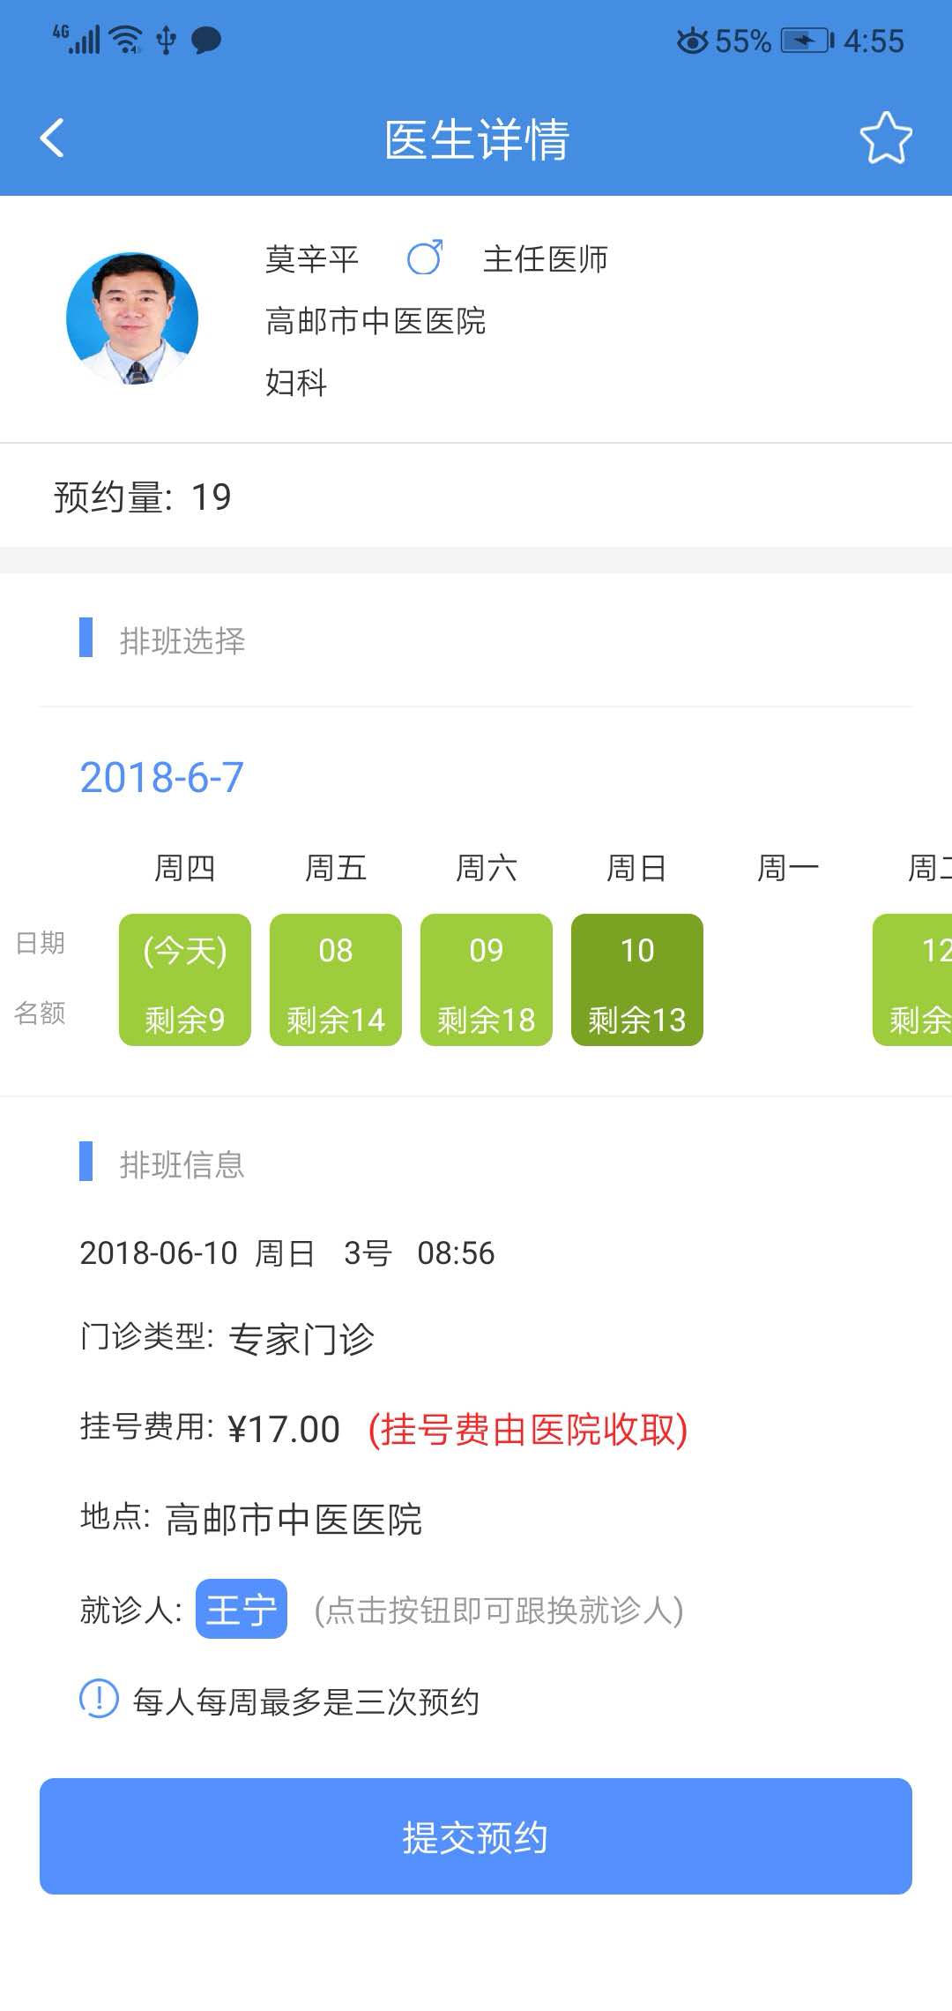The height and width of the screenshot is (2011, 952).
Task: Tap the back arrow icon
Action: click(53, 138)
